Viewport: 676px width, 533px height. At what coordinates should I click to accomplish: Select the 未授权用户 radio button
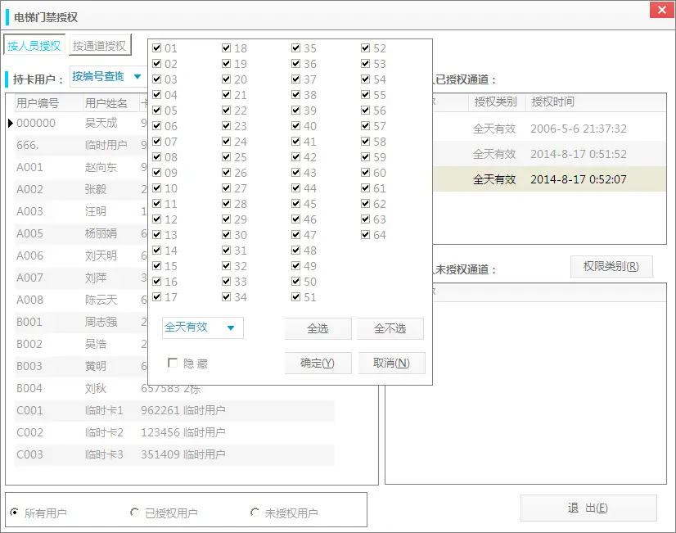point(255,509)
